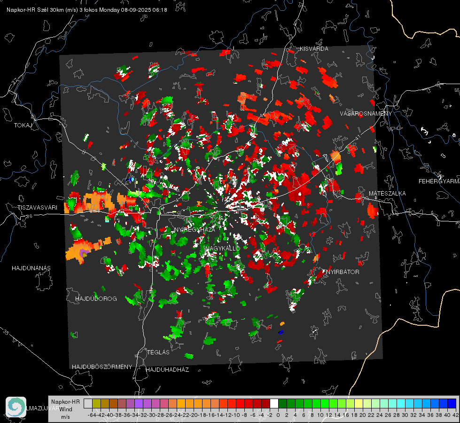Select the HAJDÚDOROG town label
Image resolution: width=460 pixels, height=423 pixels.
click(x=96, y=298)
